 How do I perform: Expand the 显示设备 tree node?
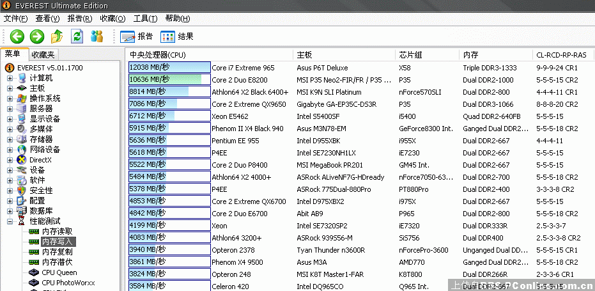coord(10,120)
